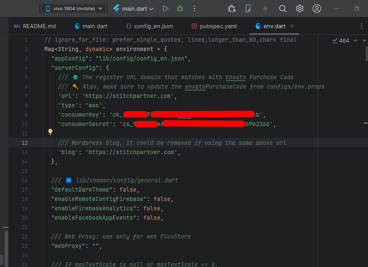Click the 'woo' type value
This screenshot has width=368, height=267.
click(94, 105)
